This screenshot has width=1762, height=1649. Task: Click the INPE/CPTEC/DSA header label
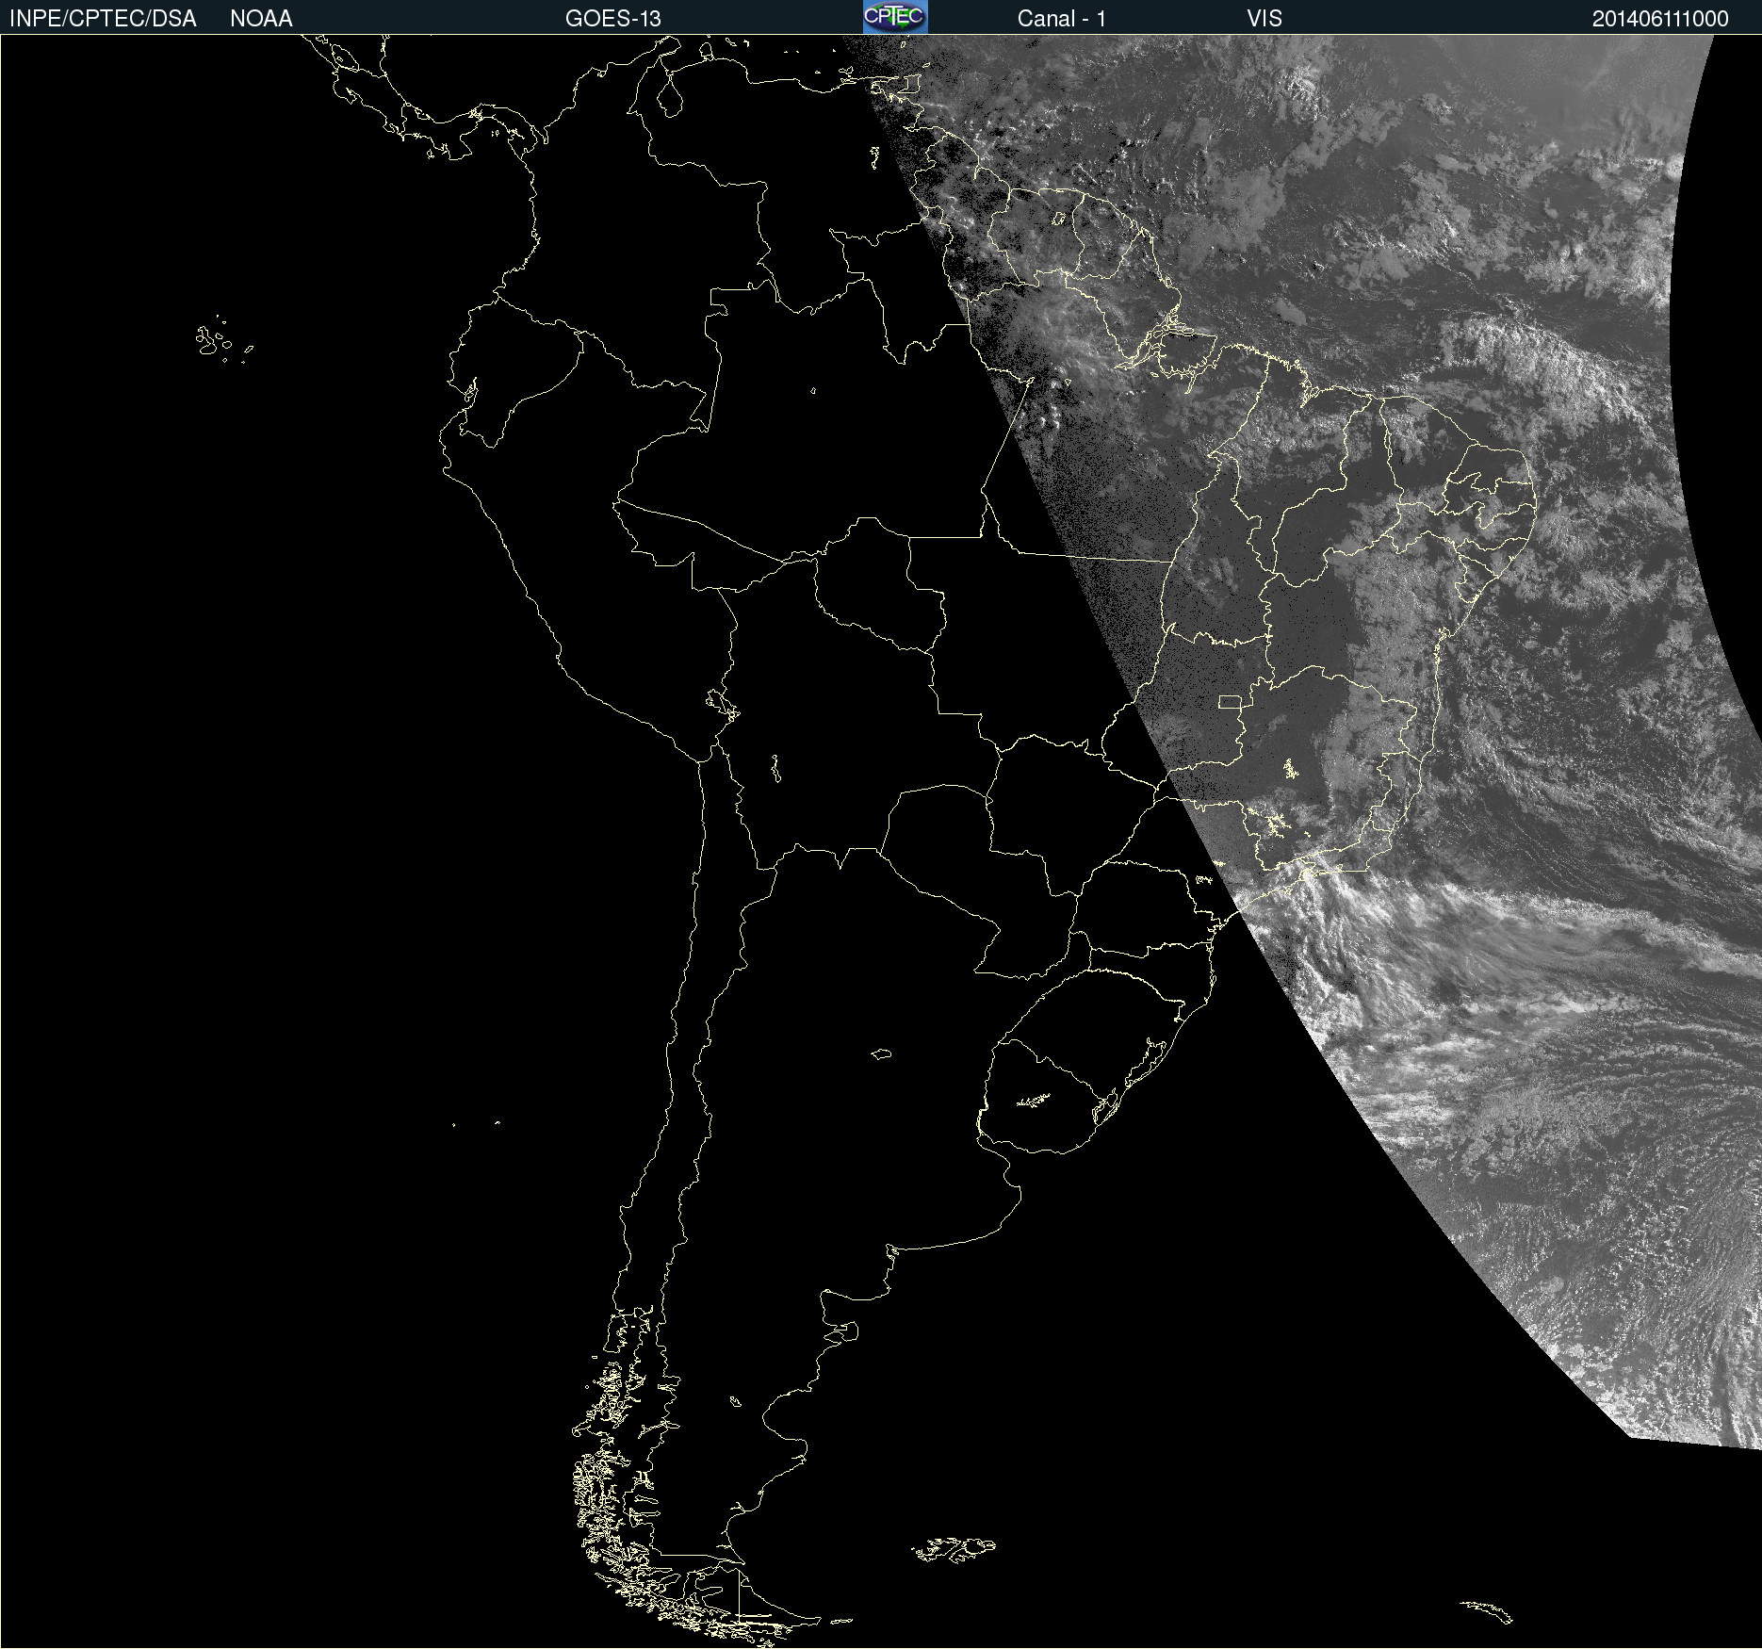103,19
